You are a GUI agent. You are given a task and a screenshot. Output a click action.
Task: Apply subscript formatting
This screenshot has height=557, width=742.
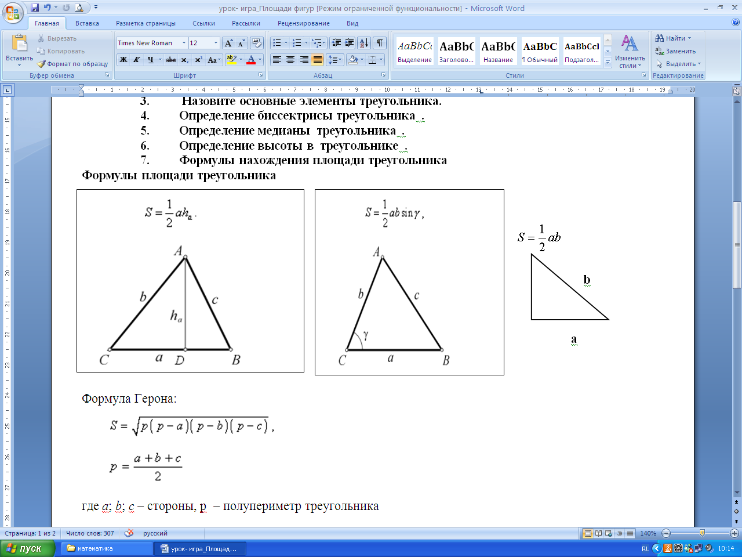pyautogui.click(x=184, y=60)
